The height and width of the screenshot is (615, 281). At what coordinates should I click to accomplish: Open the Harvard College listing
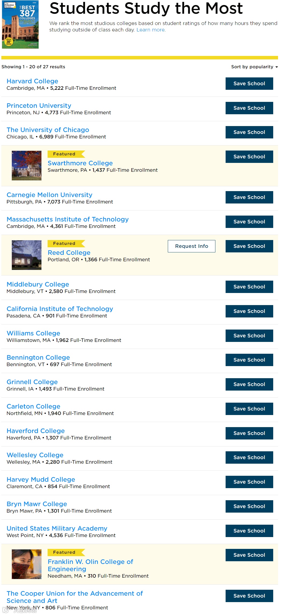[x=32, y=81]
